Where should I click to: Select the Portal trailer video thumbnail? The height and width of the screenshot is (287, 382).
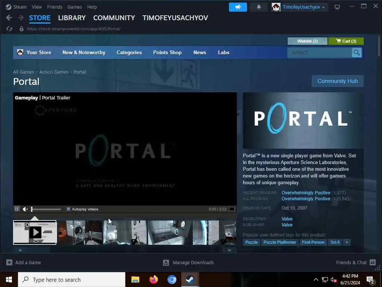click(x=35, y=232)
